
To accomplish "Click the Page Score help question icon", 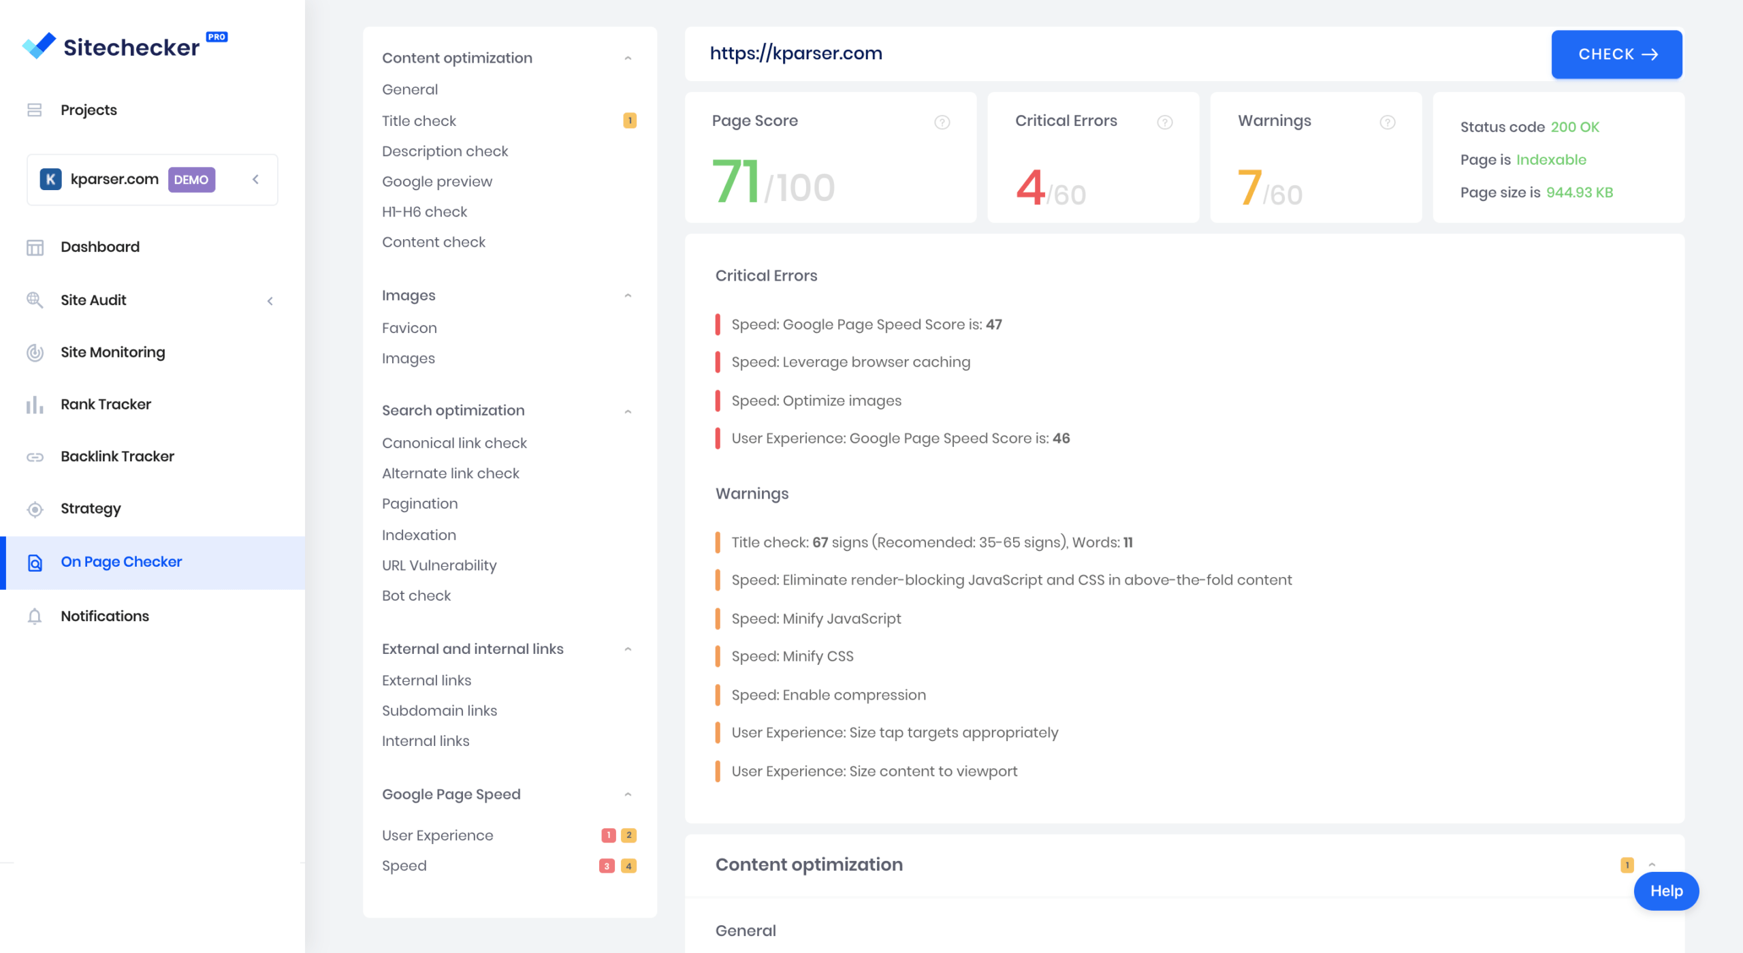I will point(942,122).
